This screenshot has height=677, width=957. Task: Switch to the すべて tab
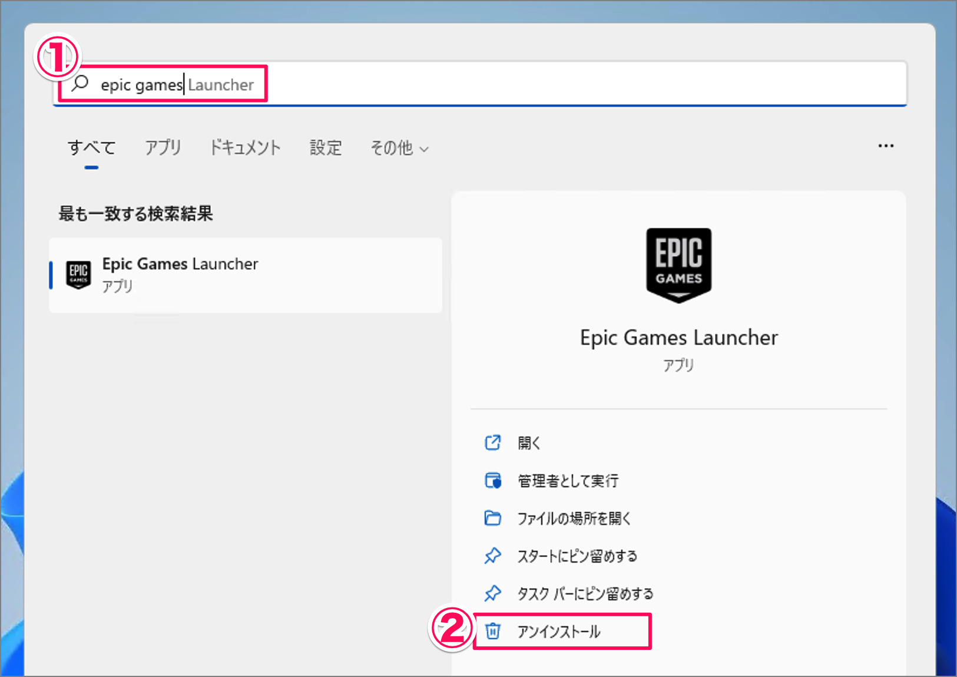pyautogui.click(x=91, y=147)
